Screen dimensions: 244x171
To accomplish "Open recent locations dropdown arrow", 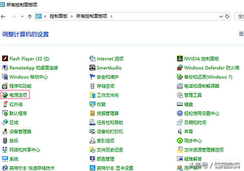I will 22,16.
